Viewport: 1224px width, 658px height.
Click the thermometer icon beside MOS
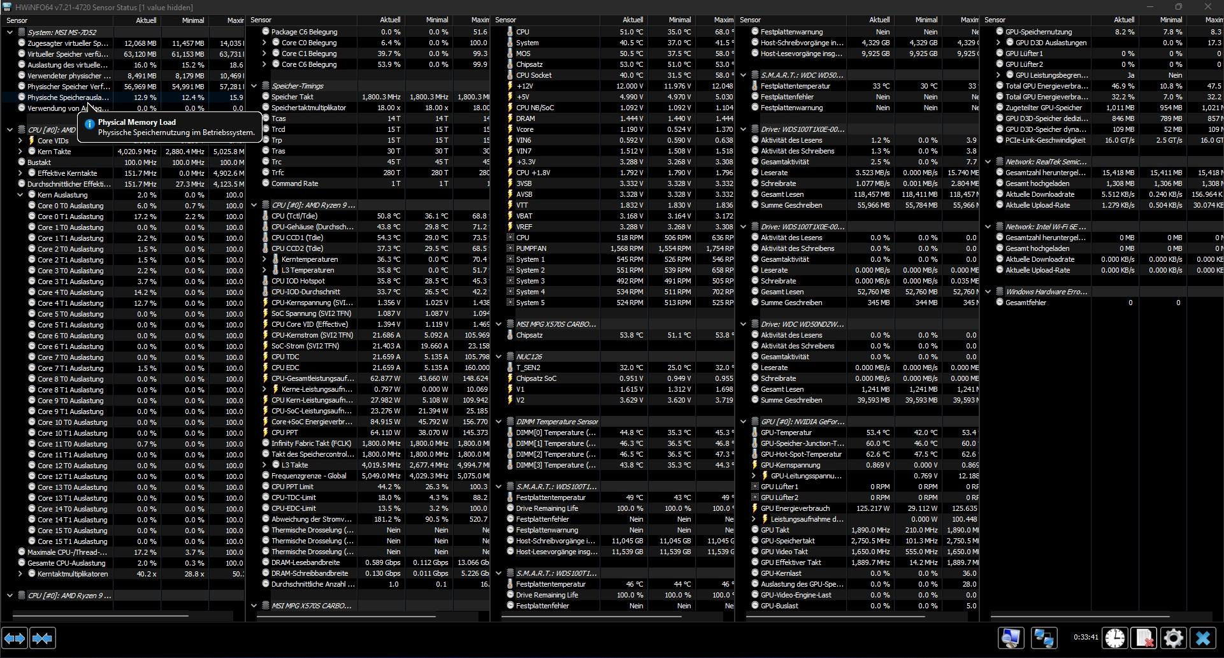click(x=510, y=54)
